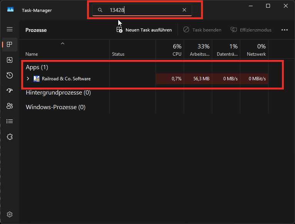
Task: Open the hamburger navigation menu
Action: [x=10, y=29]
